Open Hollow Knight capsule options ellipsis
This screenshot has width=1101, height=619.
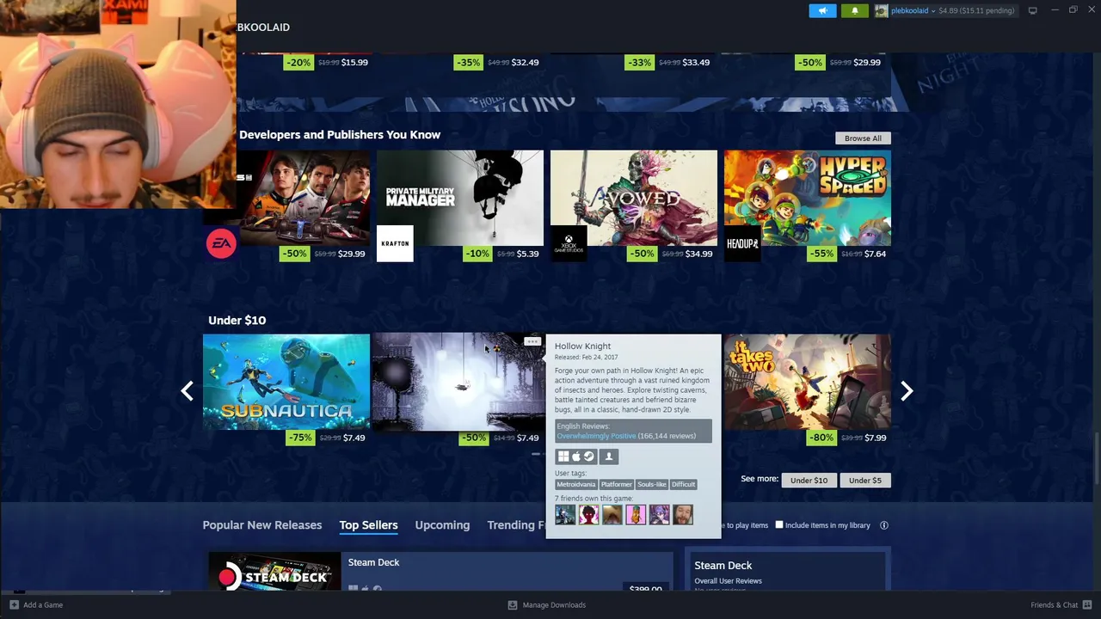point(532,342)
